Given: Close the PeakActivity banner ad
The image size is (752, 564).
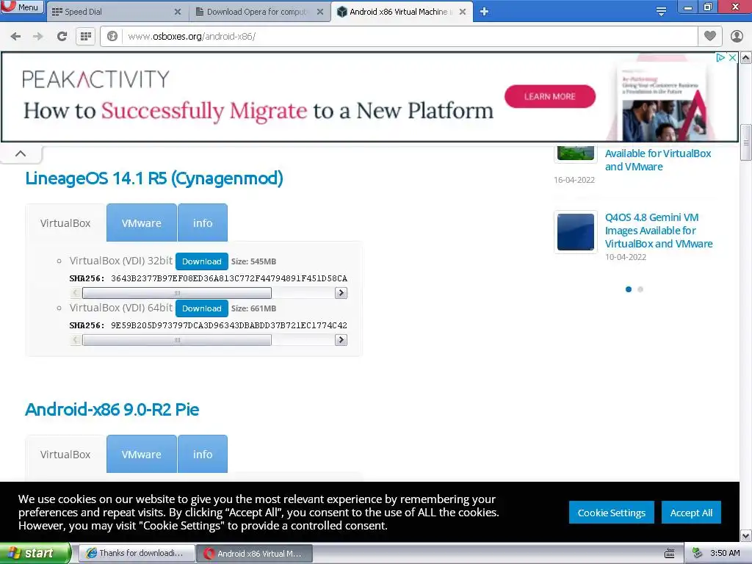Looking at the screenshot, I should coord(732,57).
